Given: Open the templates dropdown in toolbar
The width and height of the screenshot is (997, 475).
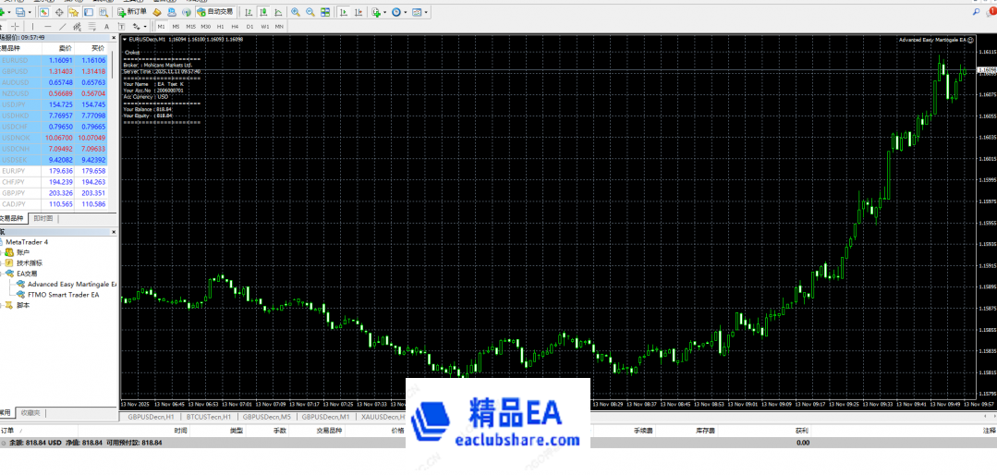Looking at the screenshot, I should 420,12.
